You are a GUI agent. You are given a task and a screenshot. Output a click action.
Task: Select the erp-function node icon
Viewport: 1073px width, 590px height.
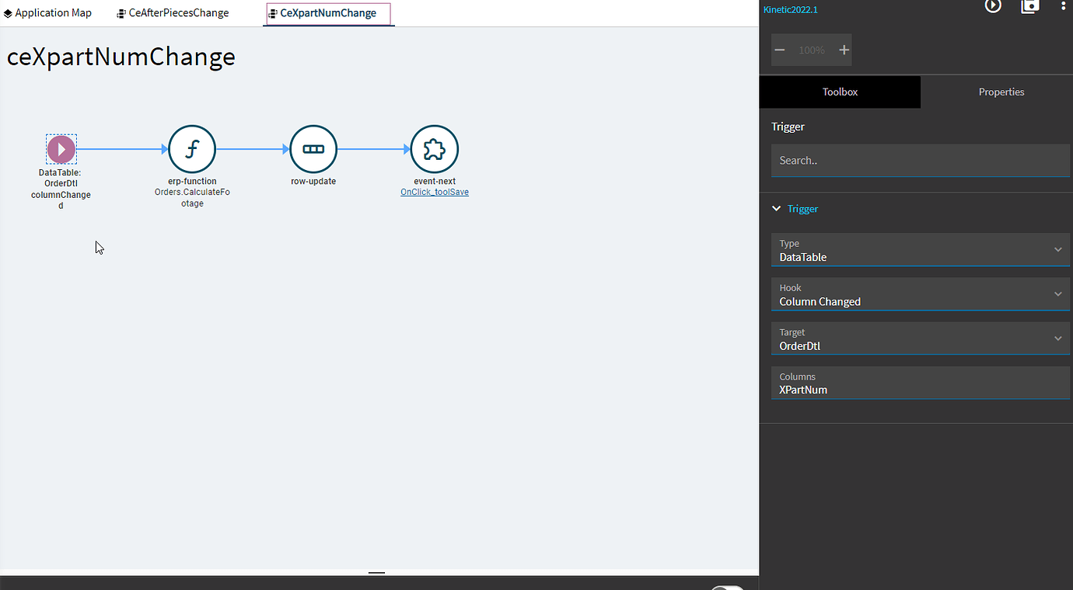click(192, 149)
